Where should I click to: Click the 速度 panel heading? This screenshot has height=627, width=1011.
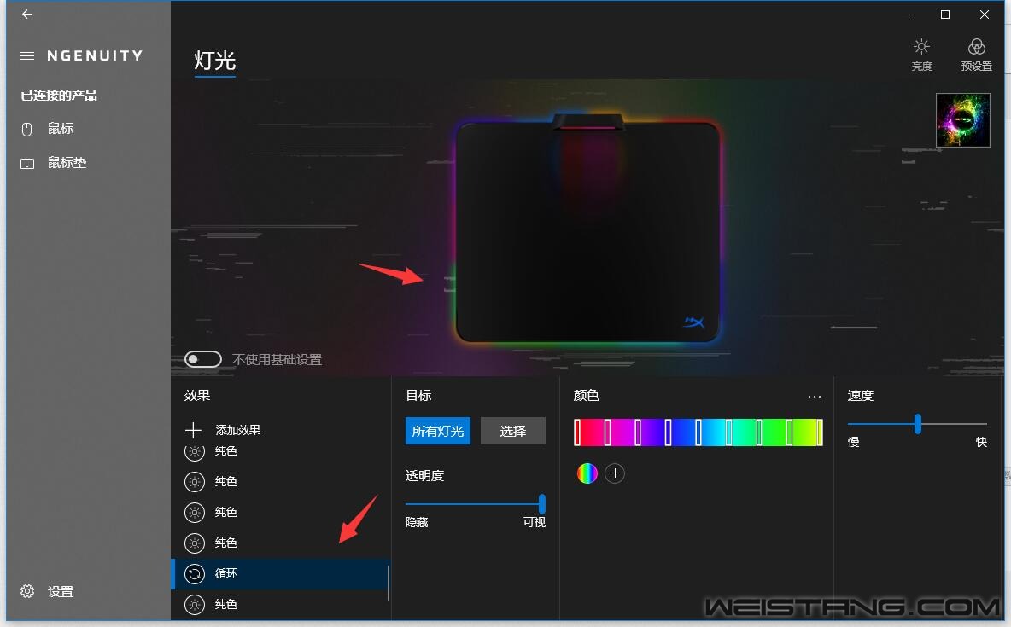860,395
